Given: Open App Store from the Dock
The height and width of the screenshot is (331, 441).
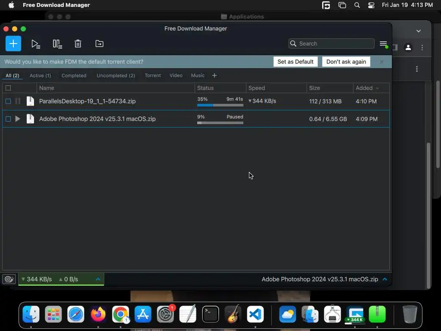Looking at the screenshot, I should coord(143,314).
